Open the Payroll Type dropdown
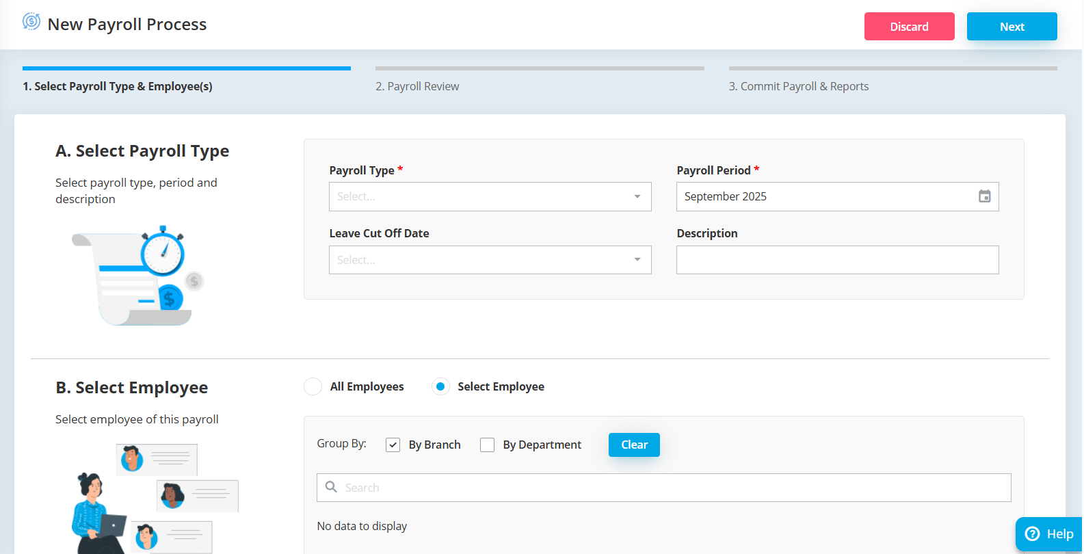1084x554 pixels. click(490, 196)
